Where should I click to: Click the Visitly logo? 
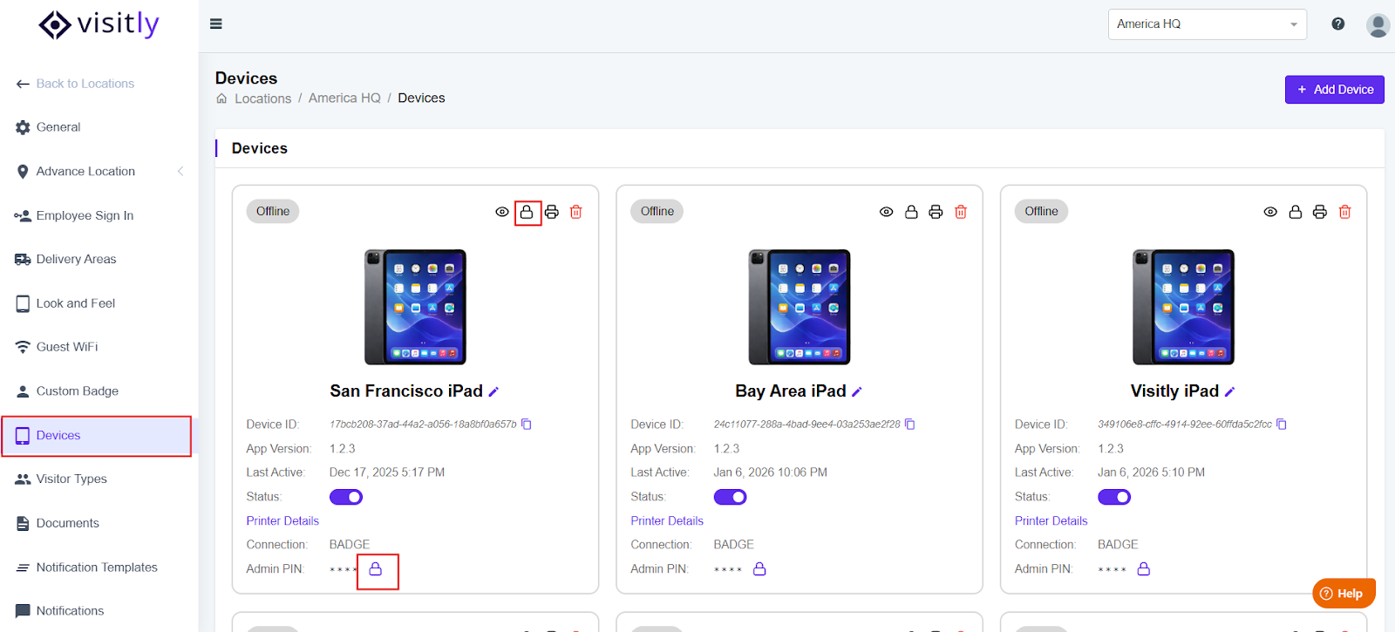(x=99, y=24)
